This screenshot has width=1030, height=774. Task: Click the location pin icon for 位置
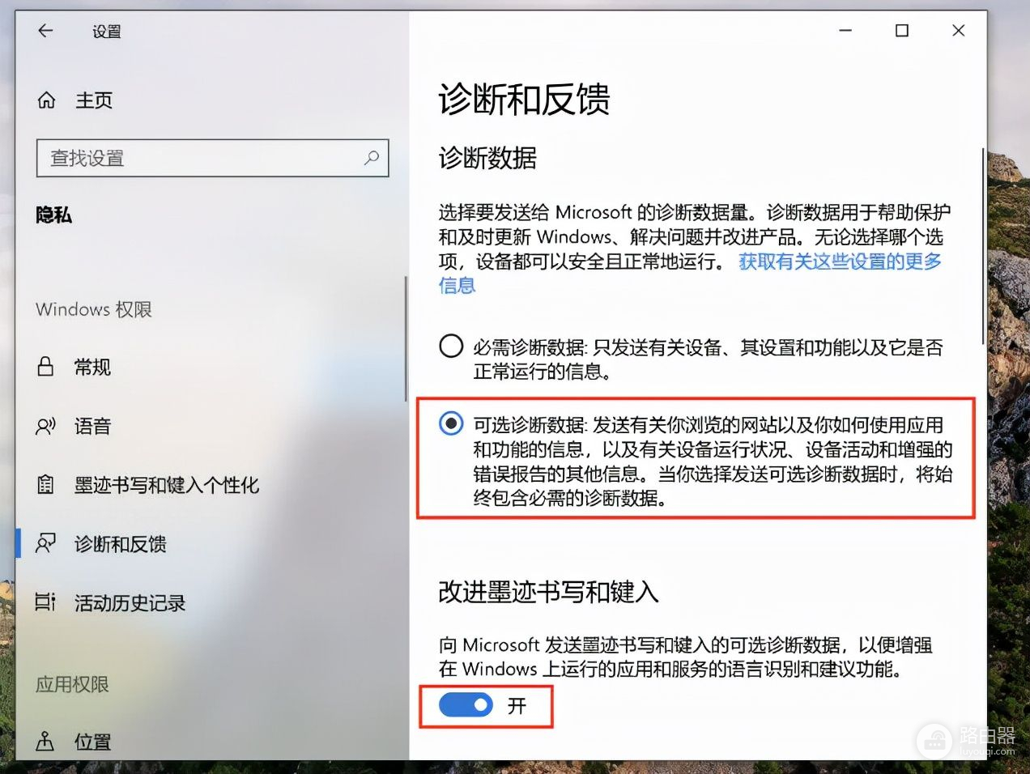45,741
